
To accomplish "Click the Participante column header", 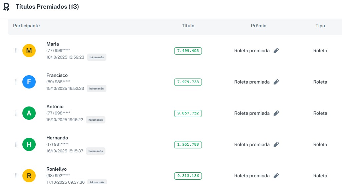I will [26, 26].
